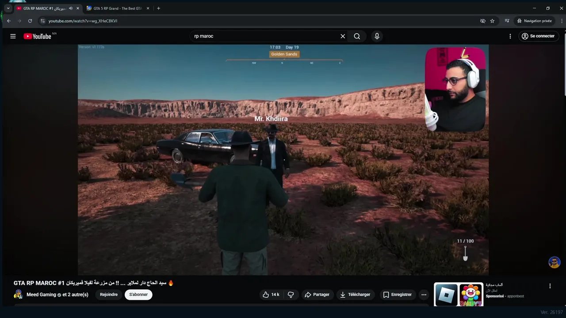Switch to the GTA 5 RP Grand tab
The image size is (566, 318).
click(117, 8)
